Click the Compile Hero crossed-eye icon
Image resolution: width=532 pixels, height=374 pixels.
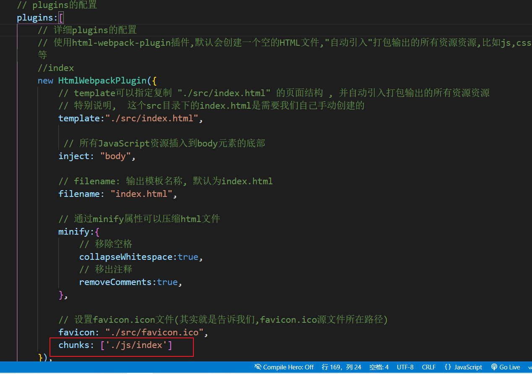pos(258,367)
